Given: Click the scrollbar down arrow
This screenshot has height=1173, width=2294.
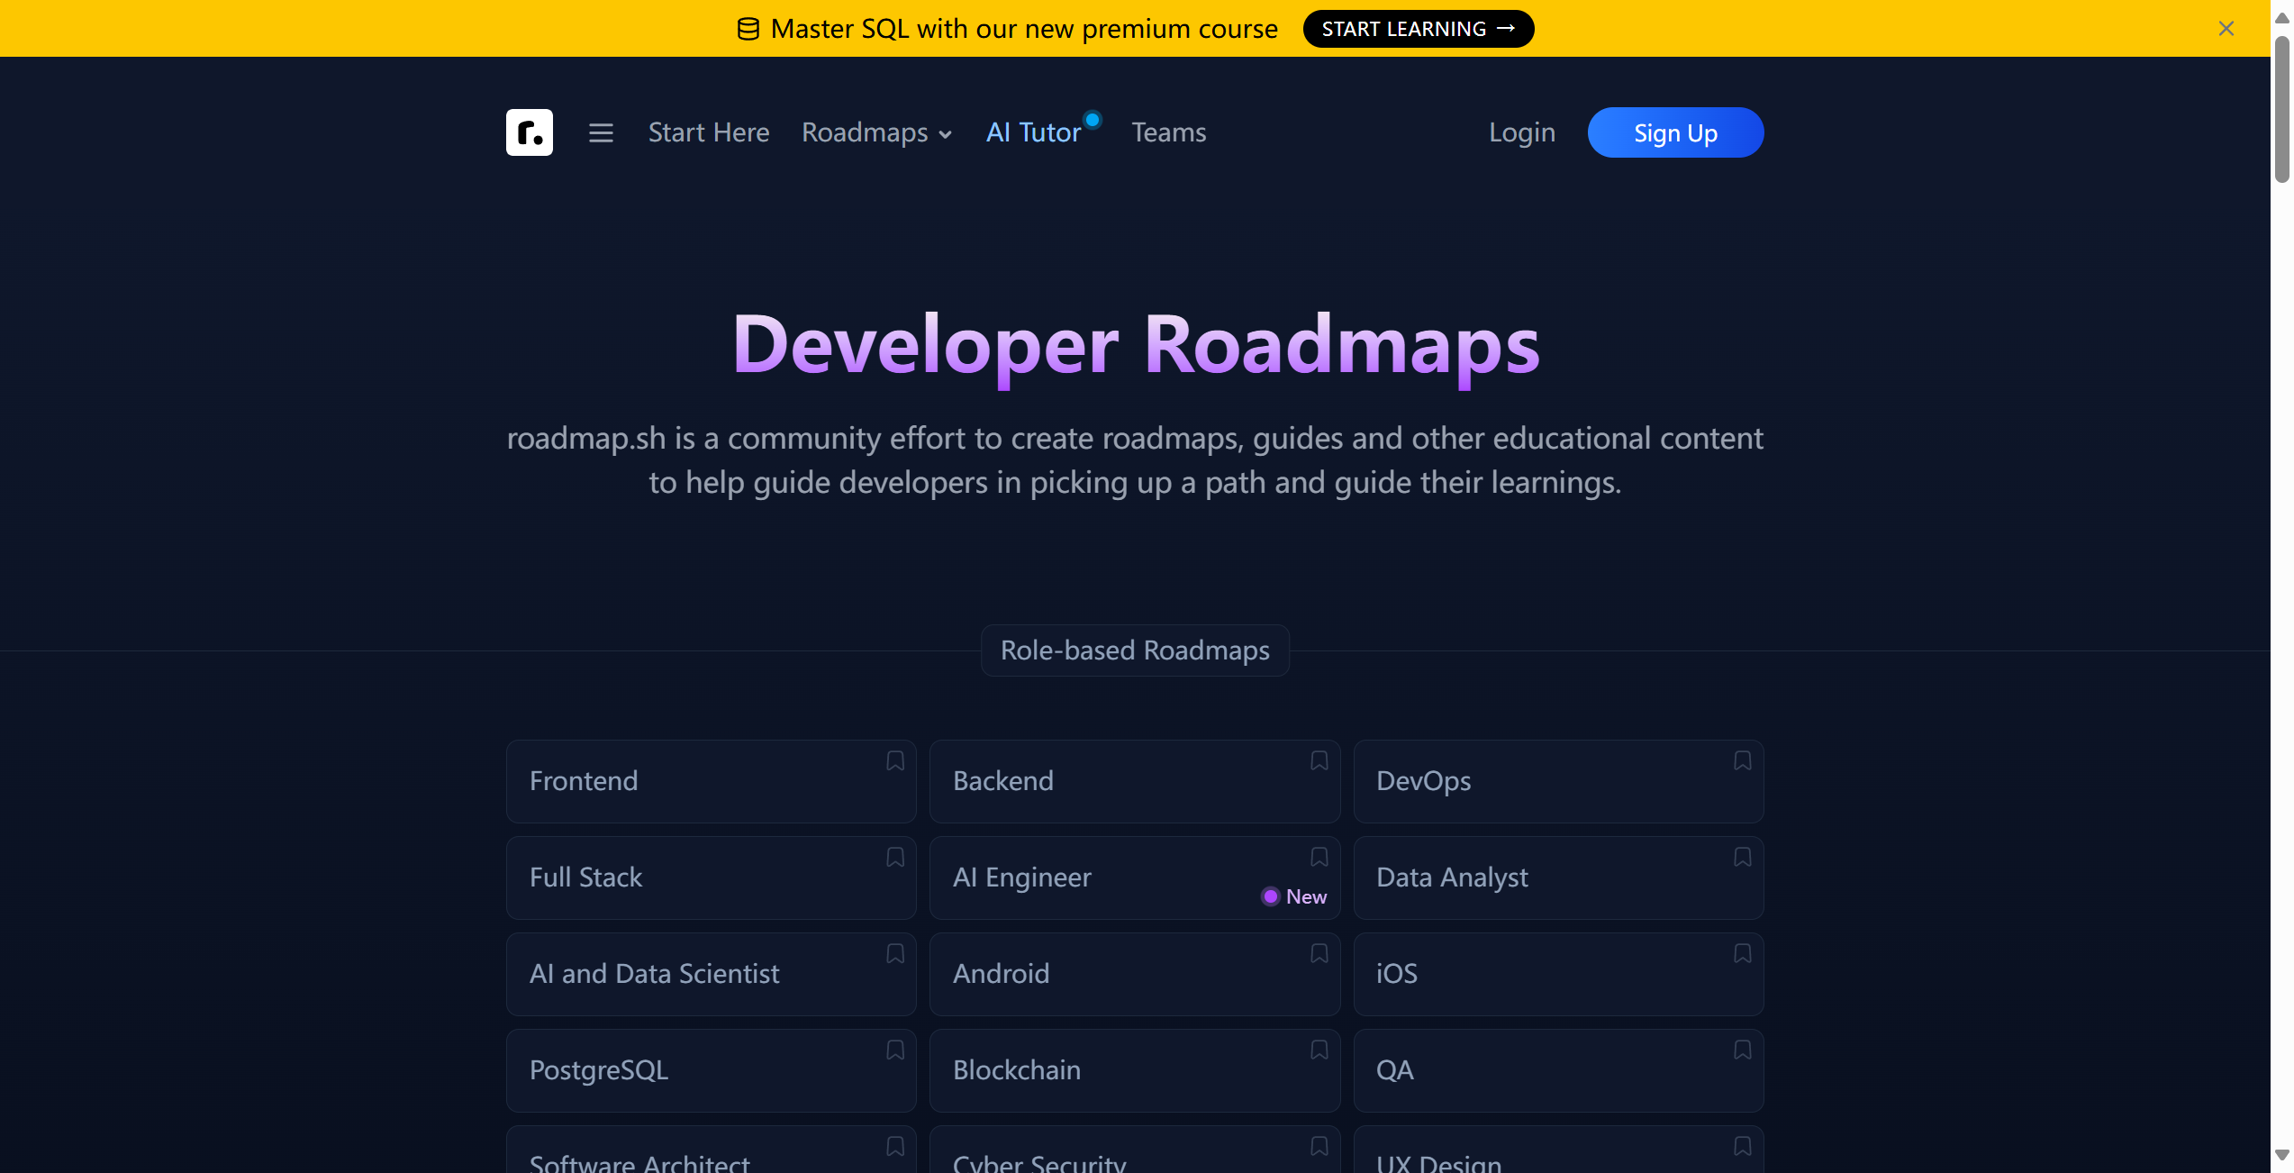Looking at the screenshot, I should click(x=2281, y=1155).
